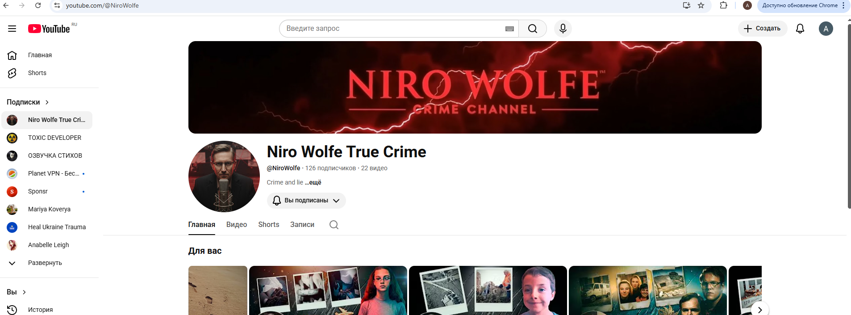
Task: Open the van and man video thumbnail
Action: pos(648,290)
